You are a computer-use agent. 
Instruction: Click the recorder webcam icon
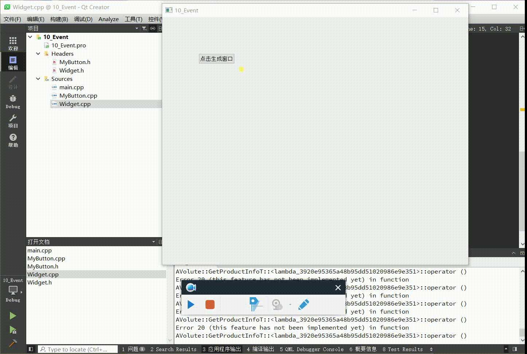277,304
